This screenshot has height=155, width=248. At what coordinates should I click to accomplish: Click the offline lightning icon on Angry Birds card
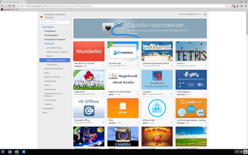[104, 94]
